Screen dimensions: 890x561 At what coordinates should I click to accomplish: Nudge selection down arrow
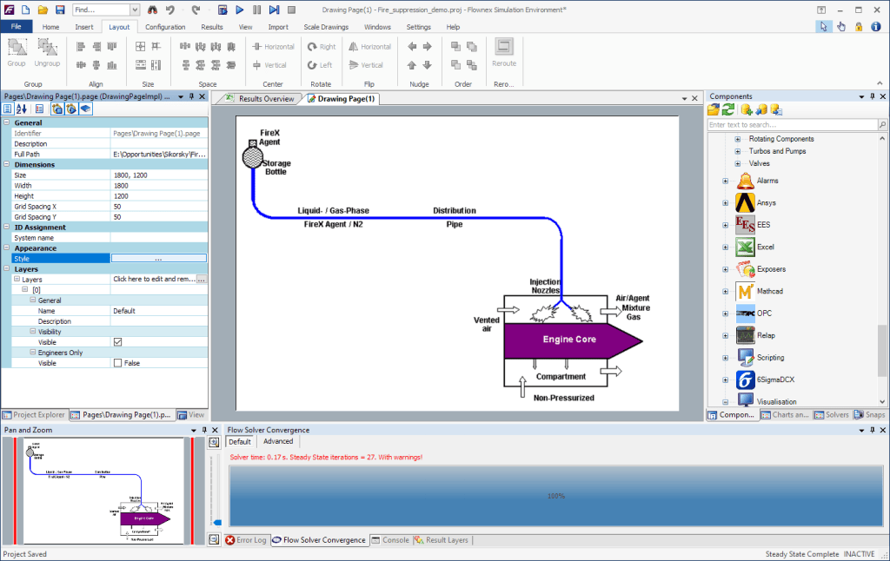pyautogui.click(x=428, y=65)
